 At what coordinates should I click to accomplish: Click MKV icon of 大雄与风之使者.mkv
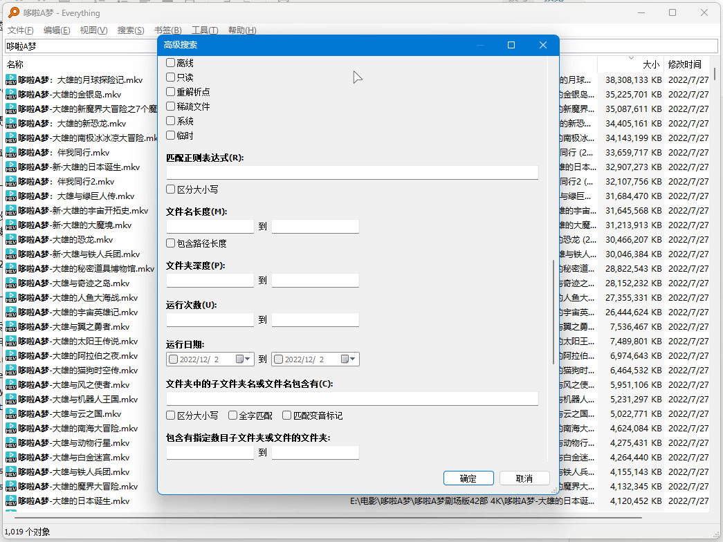pyautogui.click(x=11, y=385)
